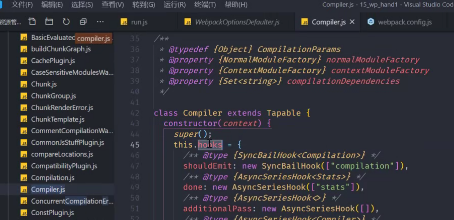Open the WebpackOptionsDefaulter.js tab
This screenshot has height=220, width=454.
[237, 22]
